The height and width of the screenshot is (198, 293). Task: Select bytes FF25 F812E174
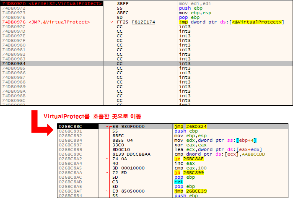coord(136,22)
